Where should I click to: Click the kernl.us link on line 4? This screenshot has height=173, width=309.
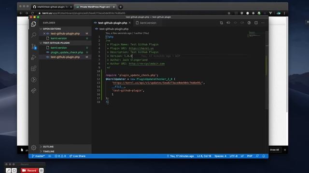(141, 48)
